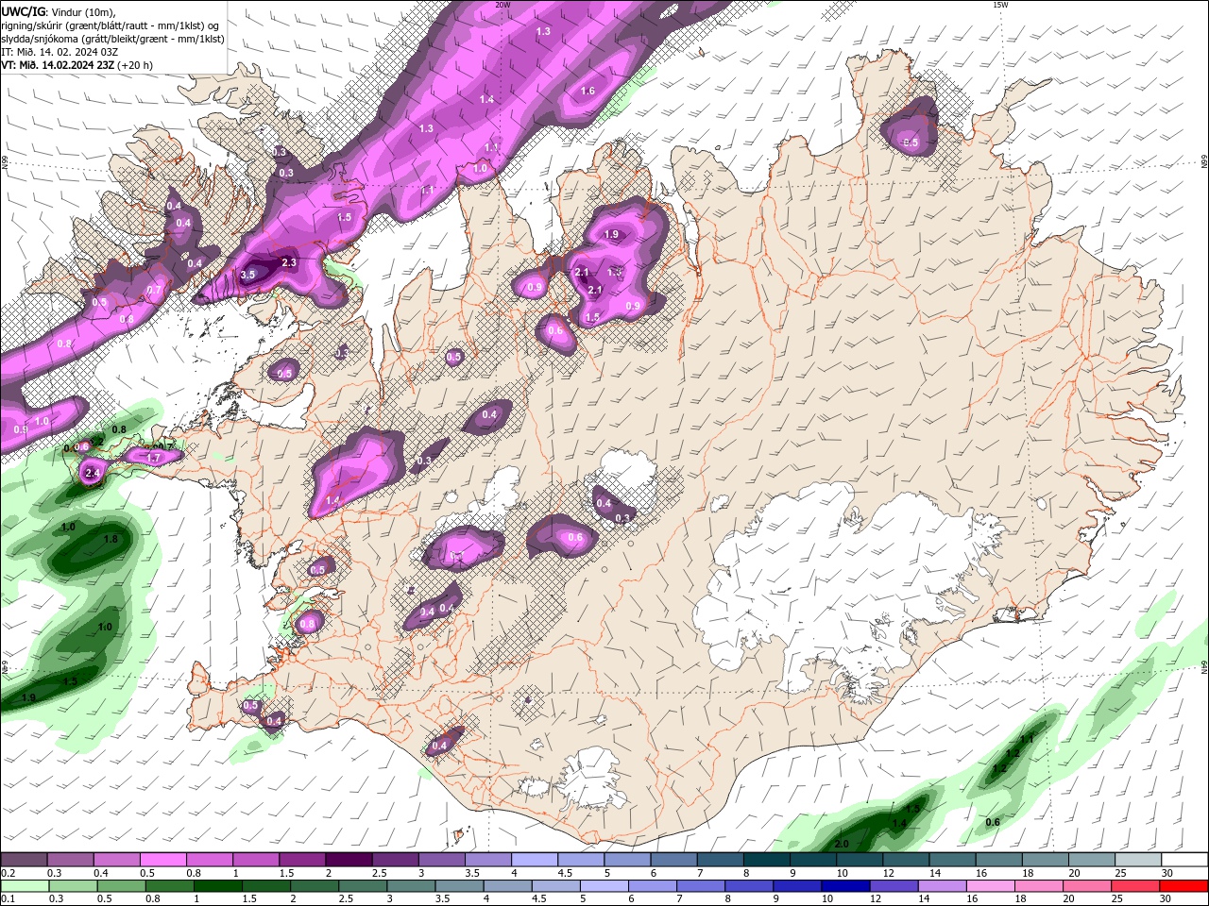Click the violet swatch above '12' in the lower rain scale
The height and width of the screenshot is (906, 1209).
coord(894,885)
